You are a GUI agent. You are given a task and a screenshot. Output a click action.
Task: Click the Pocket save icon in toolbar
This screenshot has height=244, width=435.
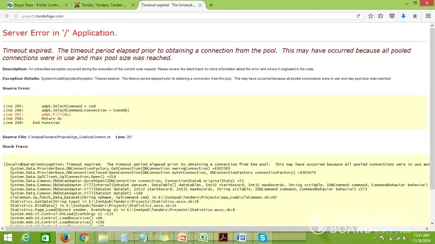392,16
